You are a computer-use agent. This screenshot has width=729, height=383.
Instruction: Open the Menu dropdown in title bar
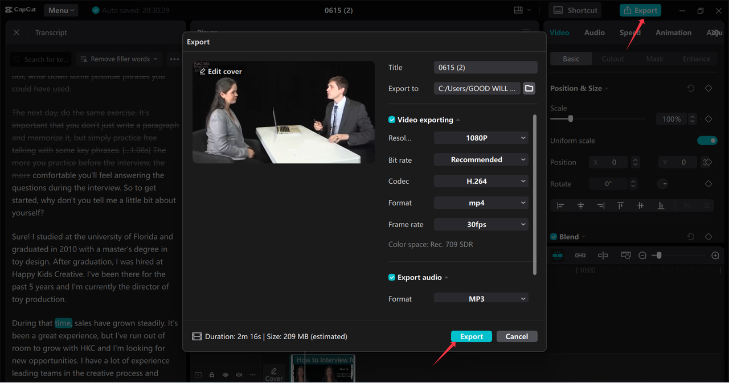[60, 10]
